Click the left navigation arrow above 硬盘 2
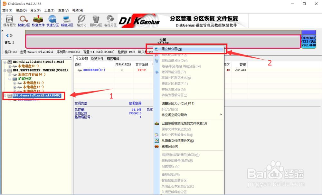This screenshot has width=322, height=195. click(7, 35)
